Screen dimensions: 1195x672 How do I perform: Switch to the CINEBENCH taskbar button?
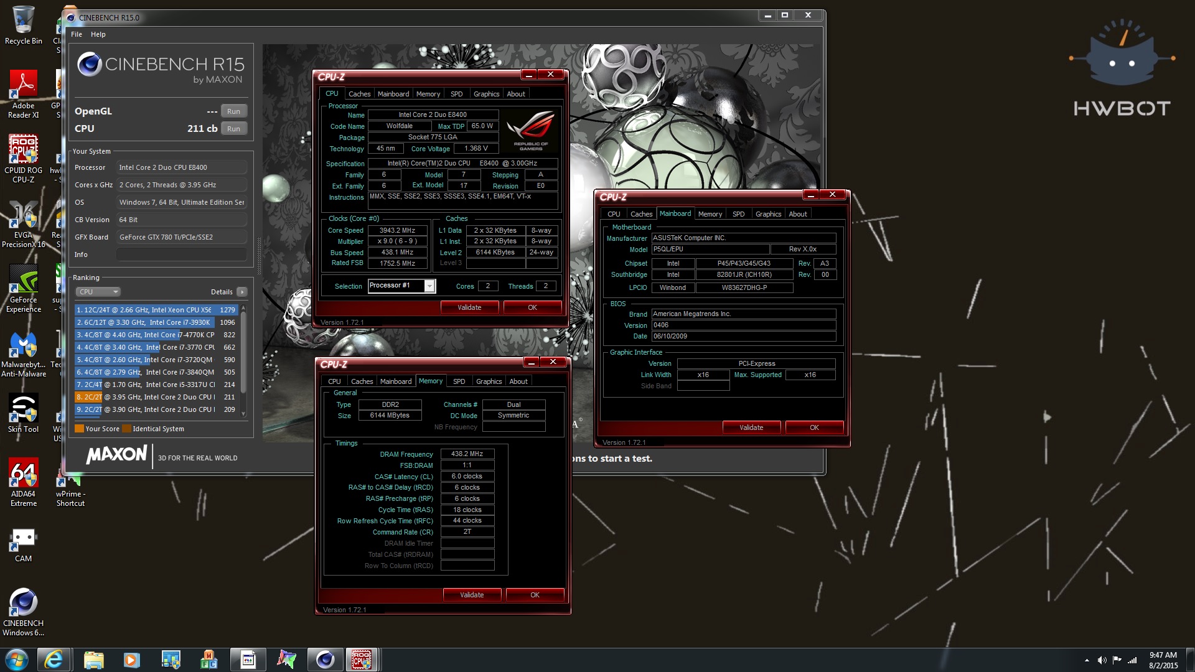[x=325, y=660]
